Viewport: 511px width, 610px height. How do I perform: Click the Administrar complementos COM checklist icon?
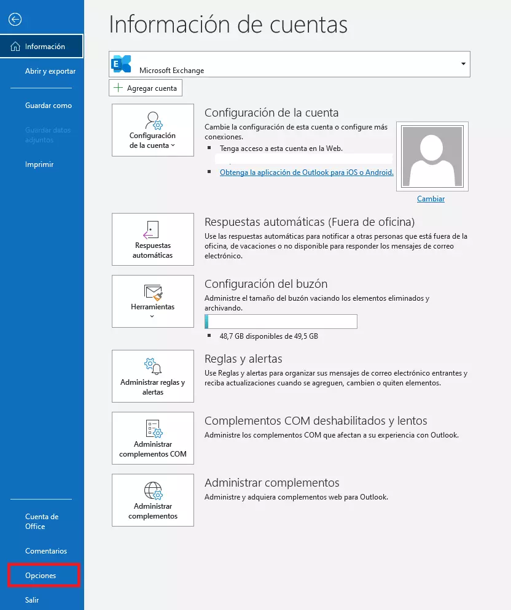point(154,428)
